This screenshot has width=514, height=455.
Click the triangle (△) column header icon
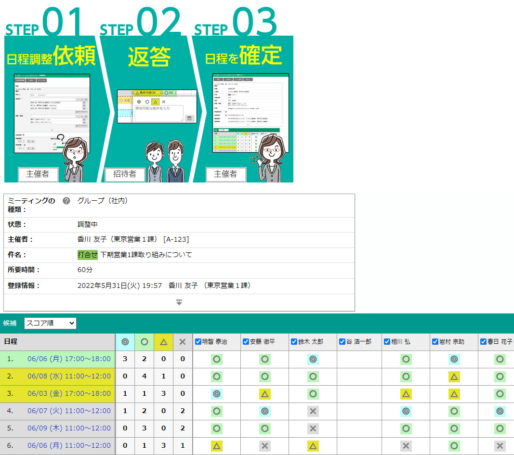[x=163, y=342]
